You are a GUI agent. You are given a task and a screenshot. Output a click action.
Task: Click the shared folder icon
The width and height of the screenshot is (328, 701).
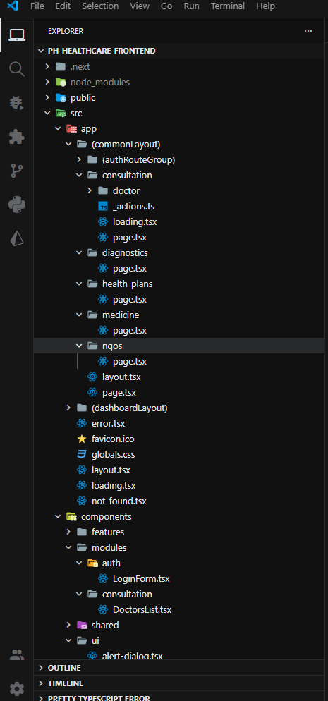[81, 625]
